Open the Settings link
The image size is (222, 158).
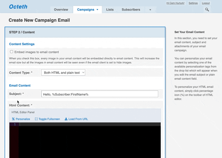coord(193,3)
